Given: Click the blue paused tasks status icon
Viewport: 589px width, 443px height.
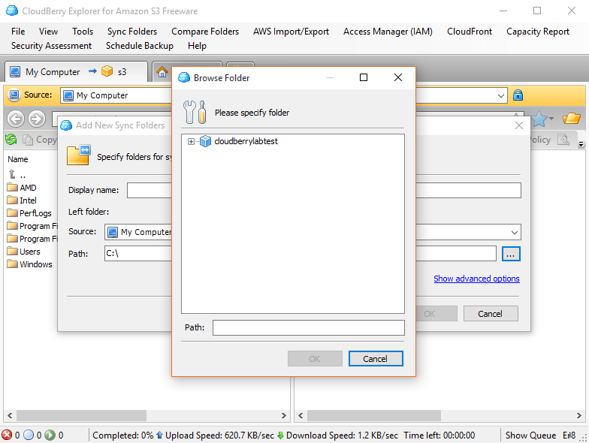Looking at the screenshot, I should 29,435.
